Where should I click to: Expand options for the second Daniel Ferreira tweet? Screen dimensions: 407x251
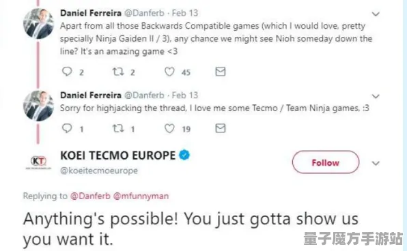point(376,96)
